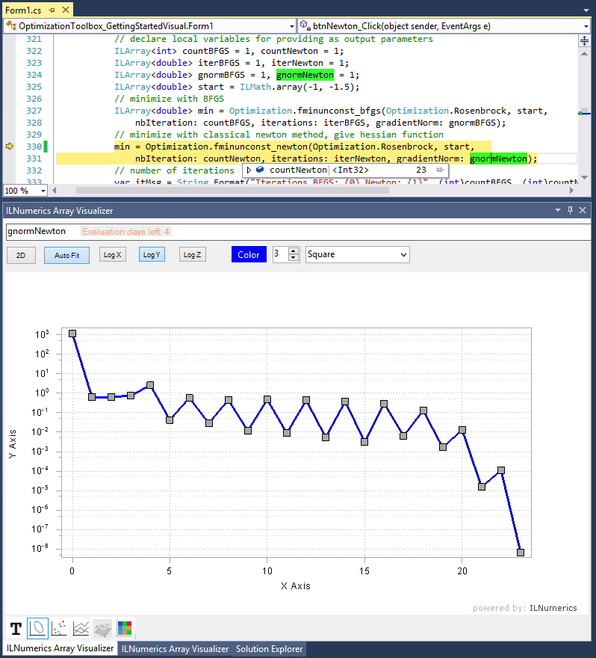Viewport: 596px width, 658px height.
Task: Toggle Log Y axis scaling
Action: tap(152, 255)
